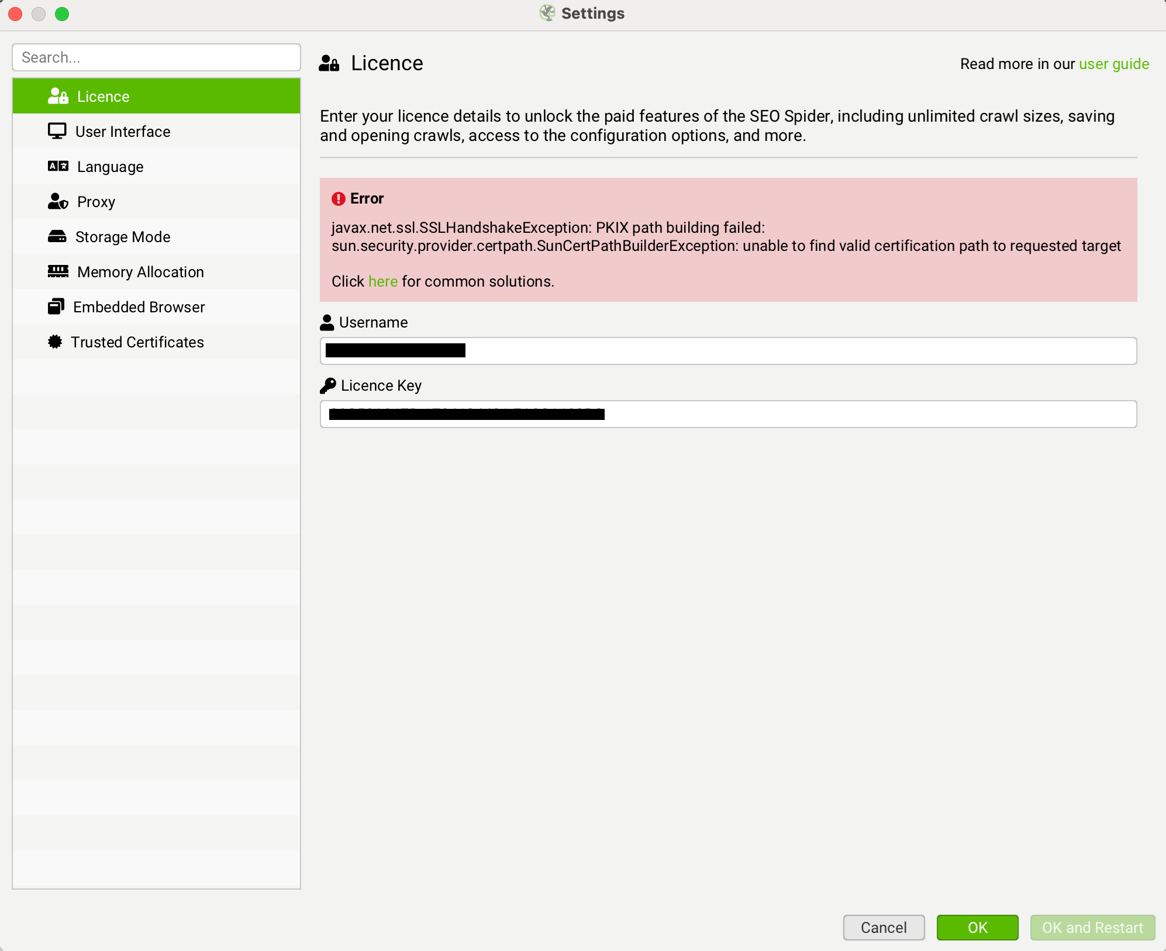Click the Licence Key input field
Image resolution: width=1166 pixels, height=951 pixels.
pos(727,414)
